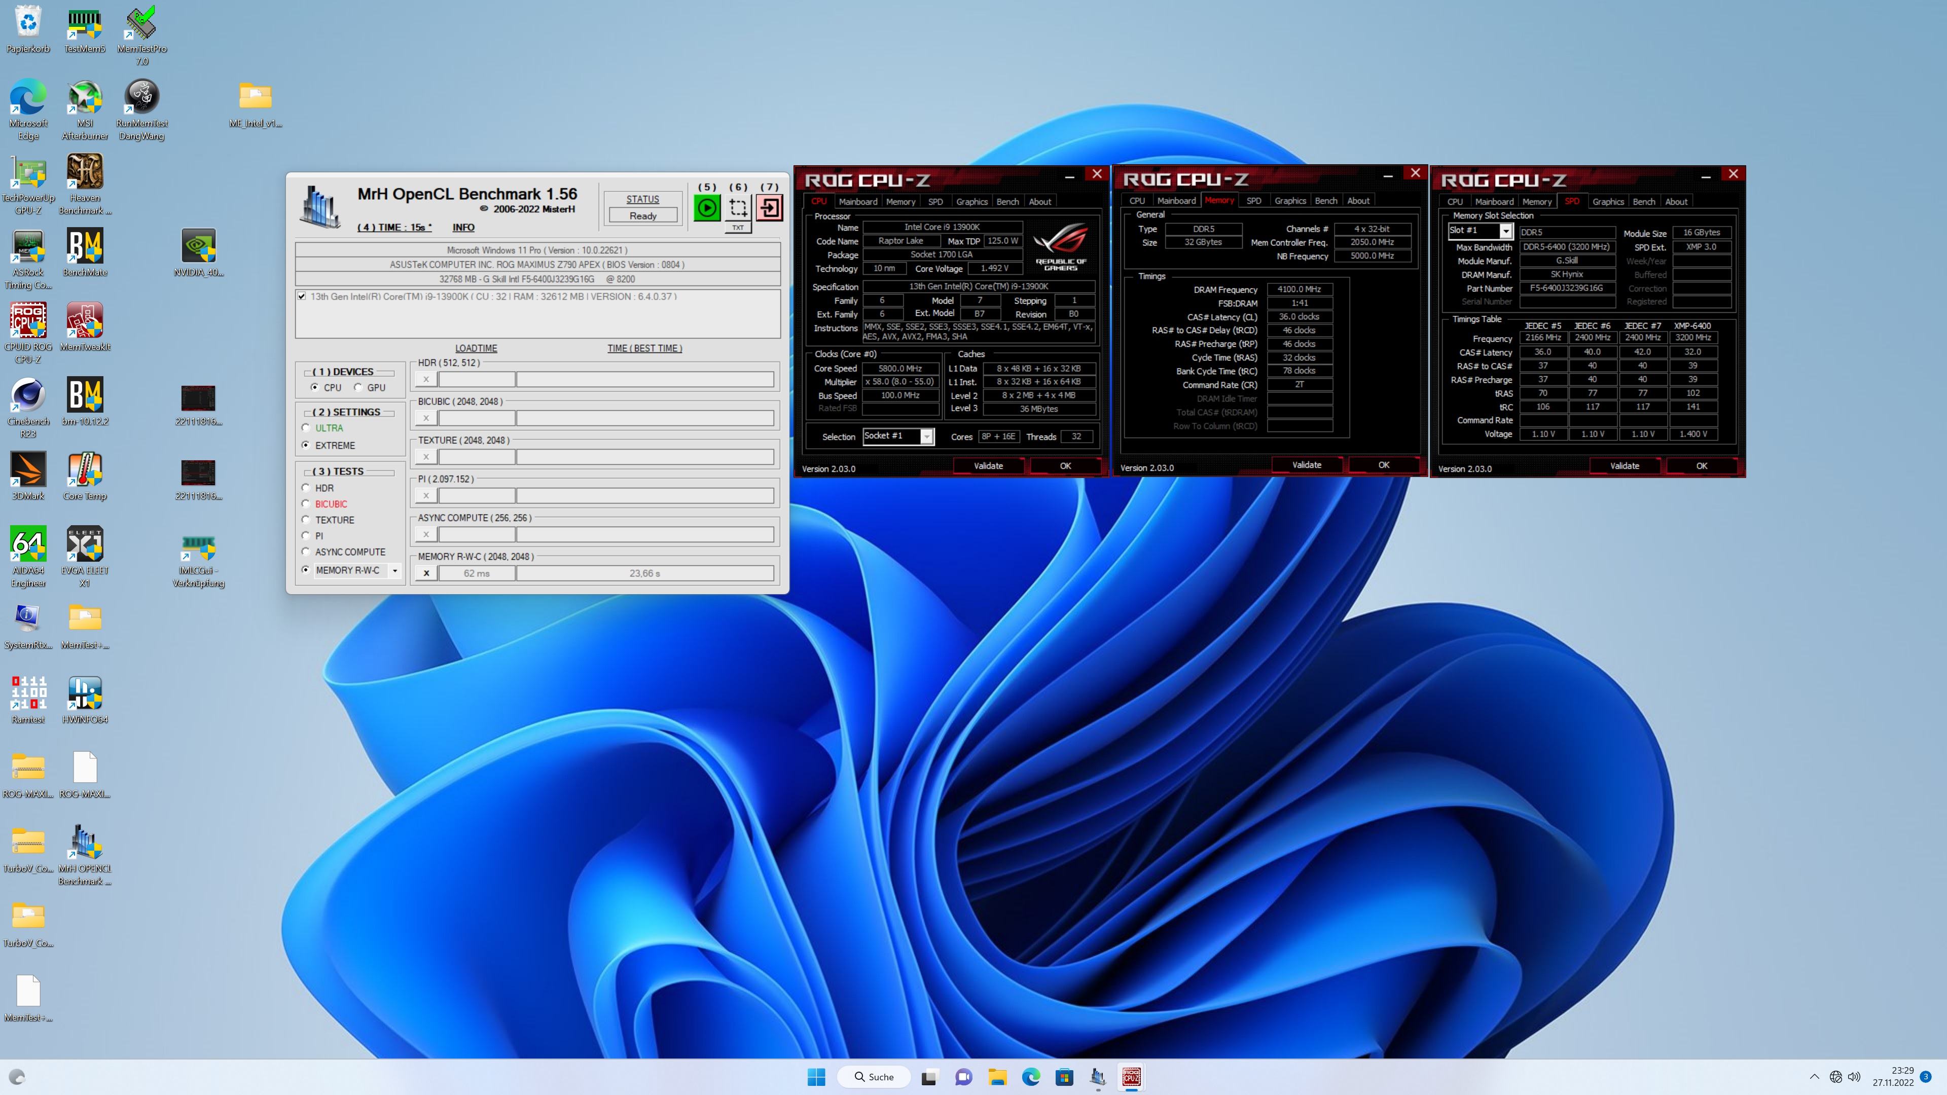The width and height of the screenshot is (1947, 1095).
Task: Open ME_Intel folder on desktop
Action: tap(256, 104)
